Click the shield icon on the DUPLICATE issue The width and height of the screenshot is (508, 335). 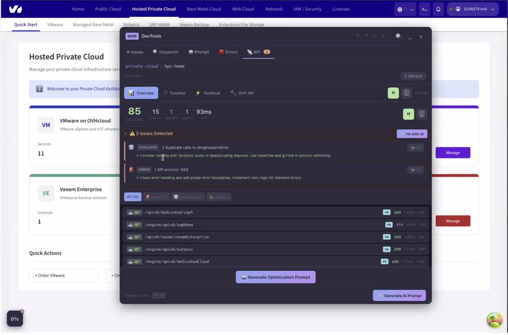coord(131,148)
